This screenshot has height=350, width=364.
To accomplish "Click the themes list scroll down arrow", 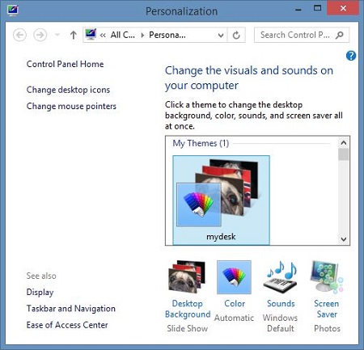I will (x=344, y=239).
